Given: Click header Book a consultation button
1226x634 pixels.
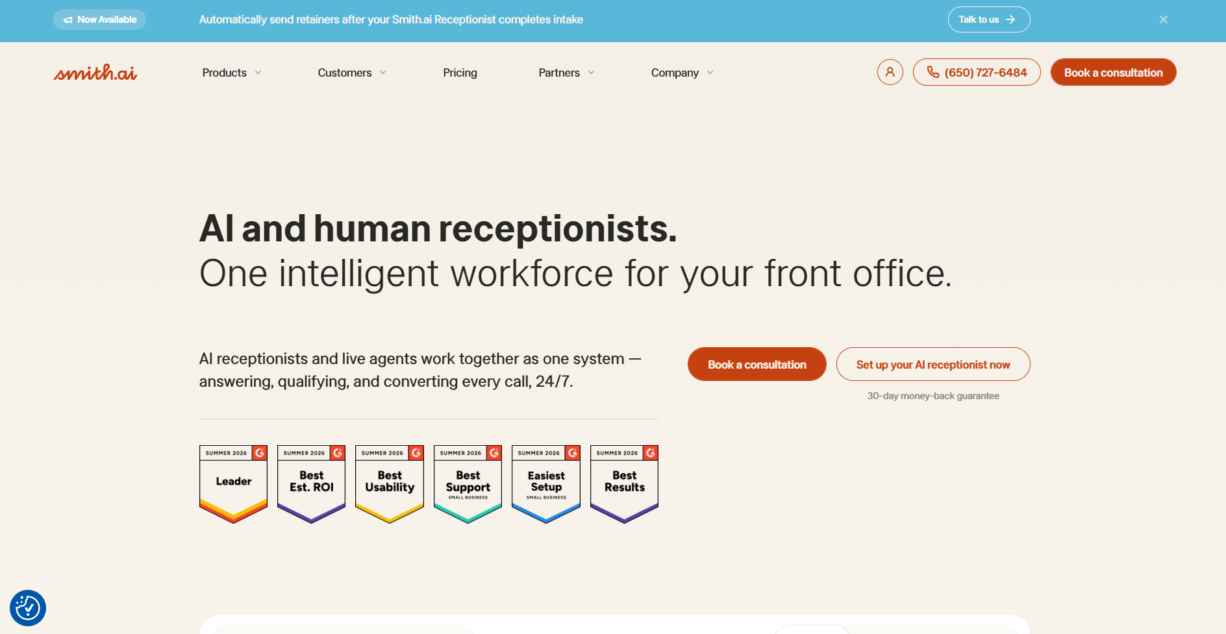Looking at the screenshot, I should (1113, 72).
